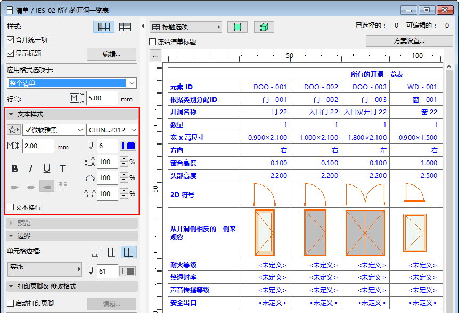Click the double door elevation preview
The height and width of the screenshot is (313, 459).
365,233
